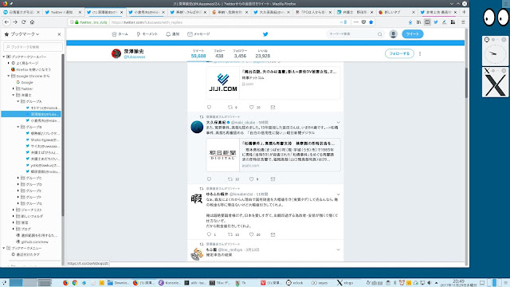The height and width of the screenshot is (287, 510).
Task: Select the Tweets count tab 59,608
Action: click(198, 53)
